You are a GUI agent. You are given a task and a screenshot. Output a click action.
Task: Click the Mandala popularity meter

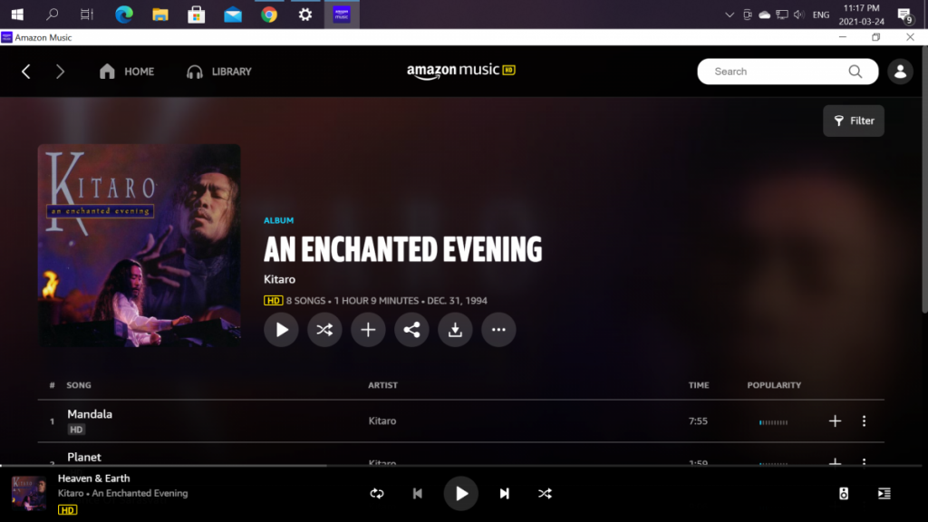click(x=774, y=422)
